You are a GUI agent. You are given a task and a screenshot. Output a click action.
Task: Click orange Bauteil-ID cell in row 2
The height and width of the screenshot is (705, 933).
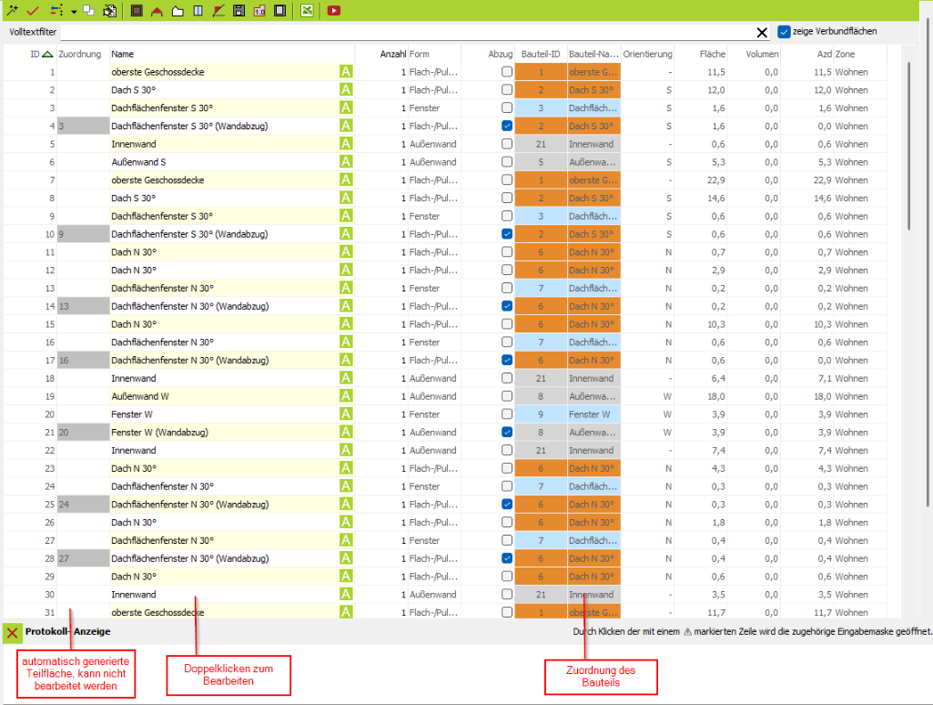(x=540, y=90)
